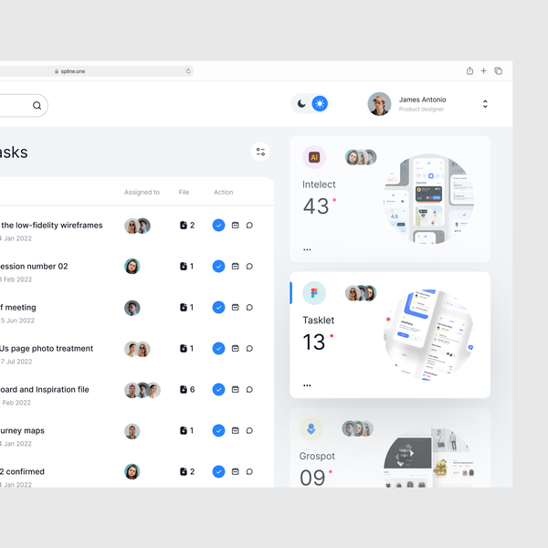Viewport: 548px width, 548px height.
Task: Open file of session number 02
Action: point(186,267)
